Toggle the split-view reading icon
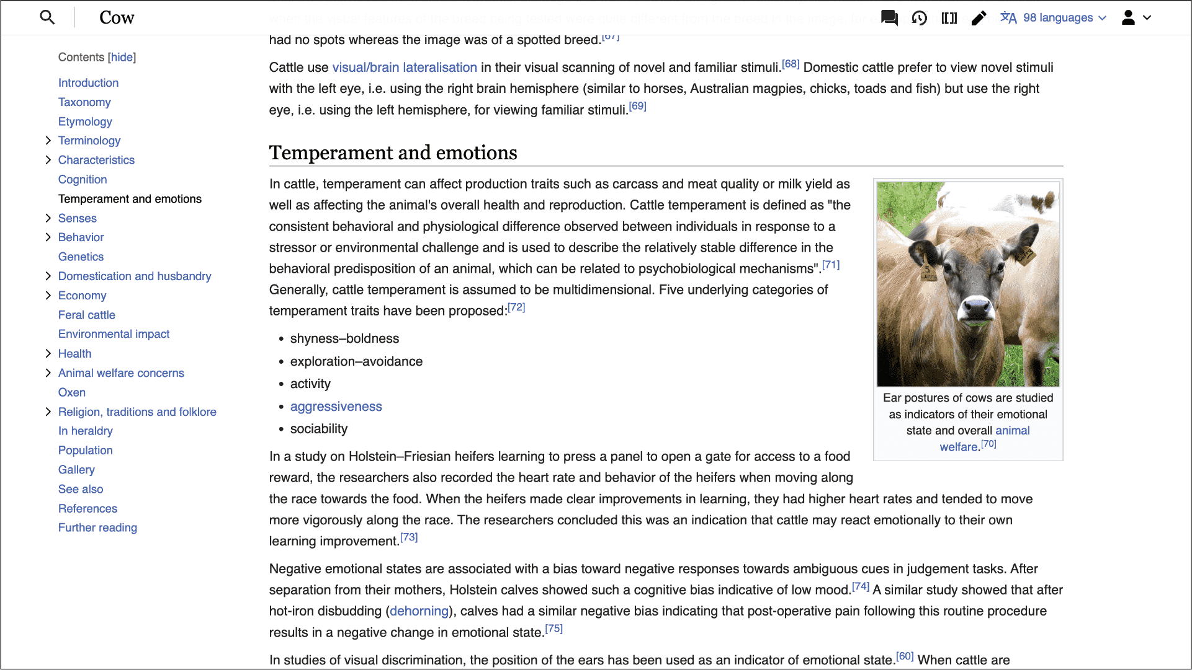 [949, 17]
